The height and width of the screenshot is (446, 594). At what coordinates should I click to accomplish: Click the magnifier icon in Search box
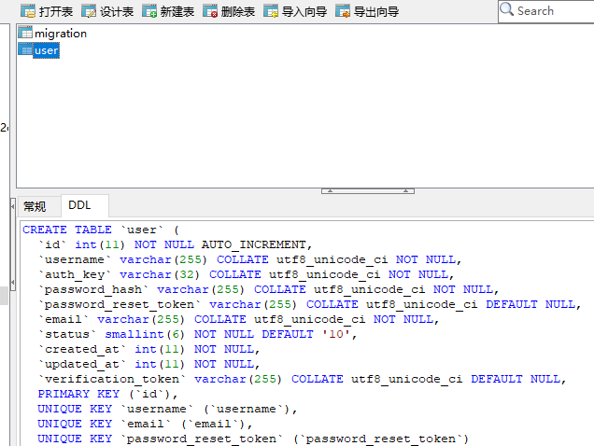pyautogui.click(x=507, y=11)
